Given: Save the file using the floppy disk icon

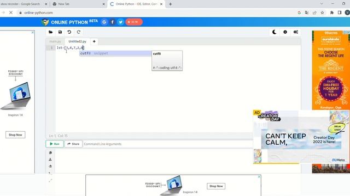Looking at the screenshot, I should 60,32.
